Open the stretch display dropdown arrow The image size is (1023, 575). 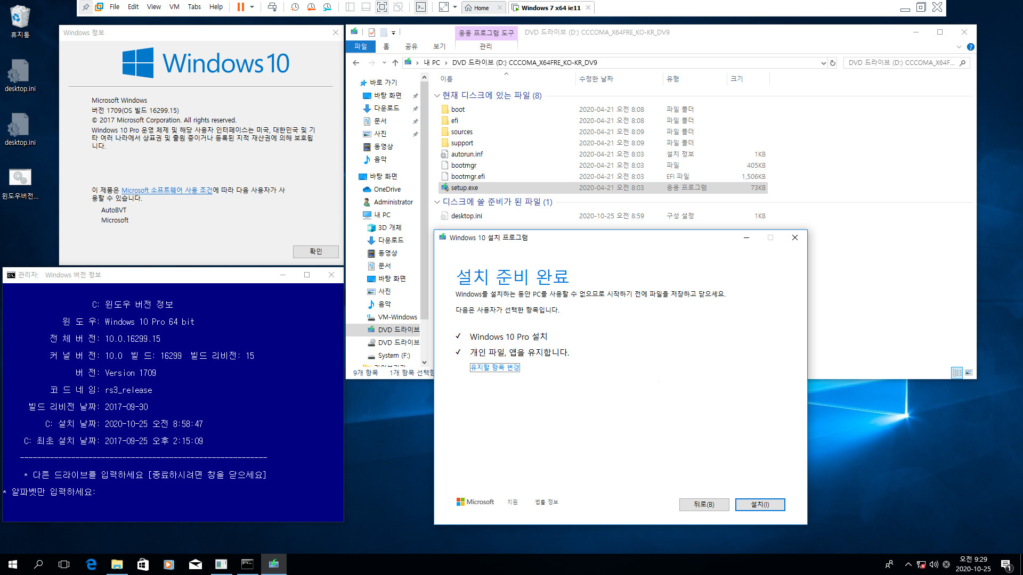[x=455, y=7]
